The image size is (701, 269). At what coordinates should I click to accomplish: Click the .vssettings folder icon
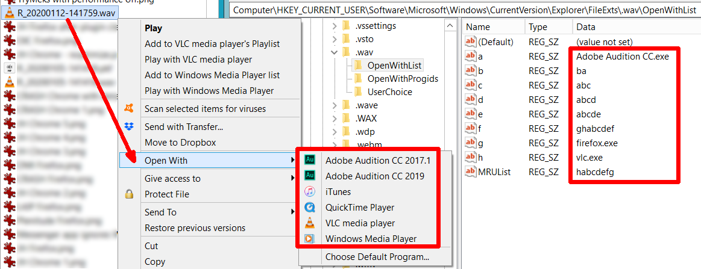click(345, 26)
